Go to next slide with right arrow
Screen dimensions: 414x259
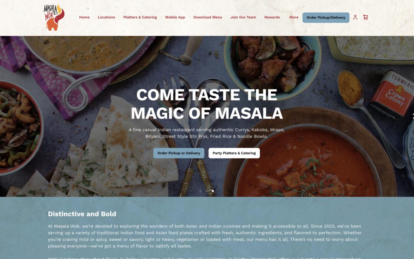[x=413, y=116]
